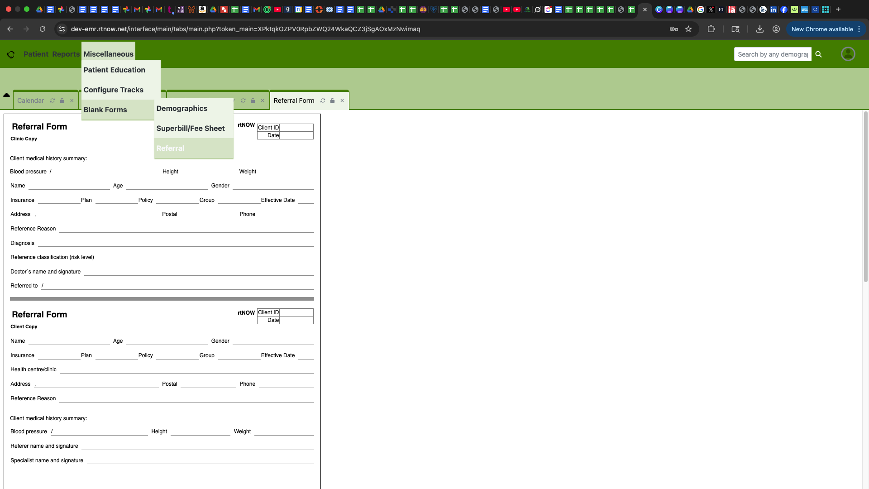Screen dimensions: 869x489
Task: Open the user profile avatar menu
Action: (x=848, y=54)
